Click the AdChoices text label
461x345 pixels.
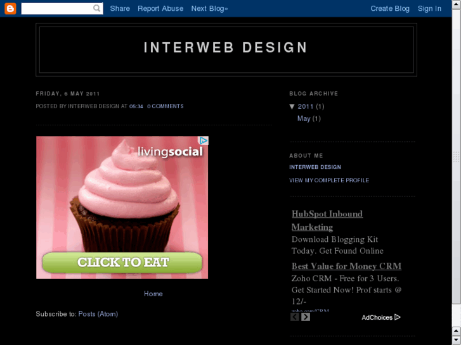coord(377,317)
